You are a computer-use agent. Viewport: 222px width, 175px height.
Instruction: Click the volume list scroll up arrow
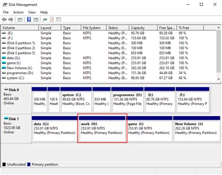(219, 28)
